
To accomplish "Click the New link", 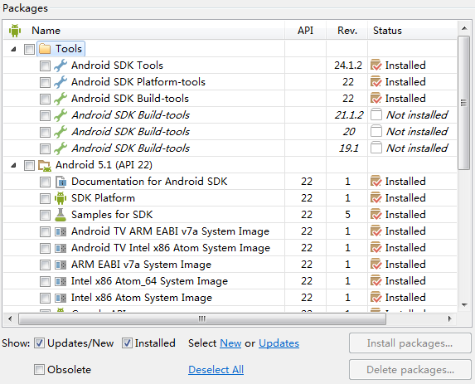I will [x=230, y=343].
